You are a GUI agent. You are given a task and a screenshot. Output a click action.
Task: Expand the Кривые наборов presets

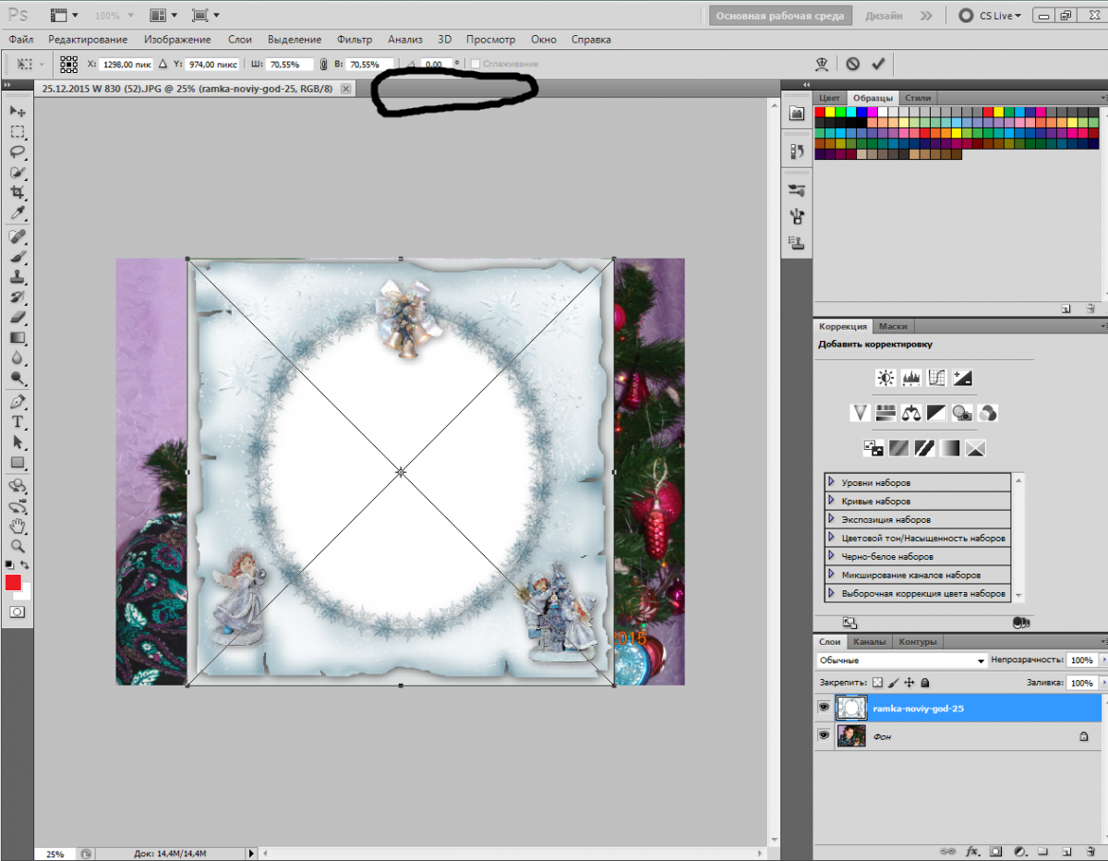click(x=832, y=501)
